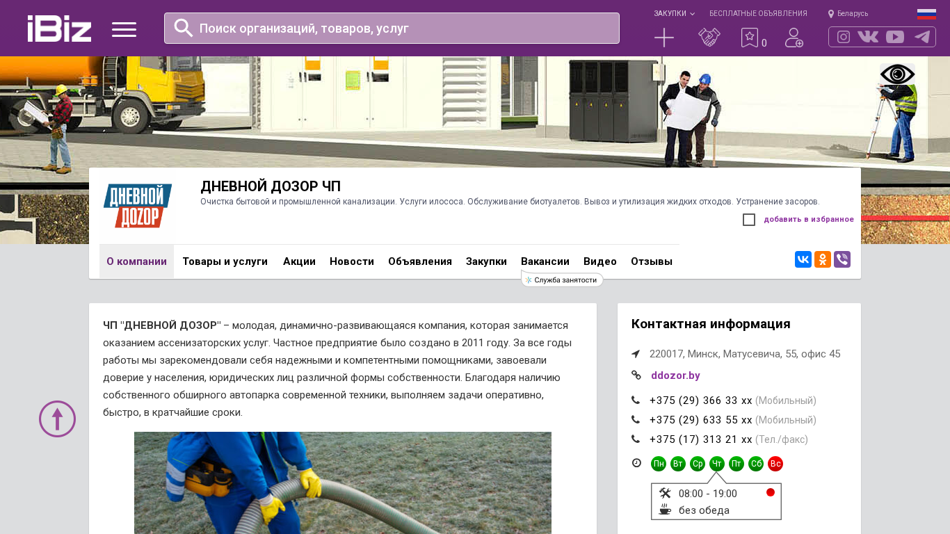This screenshot has width=950, height=534.
Task: Select Tuesday (Вт) working day
Action: tap(678, 464)
